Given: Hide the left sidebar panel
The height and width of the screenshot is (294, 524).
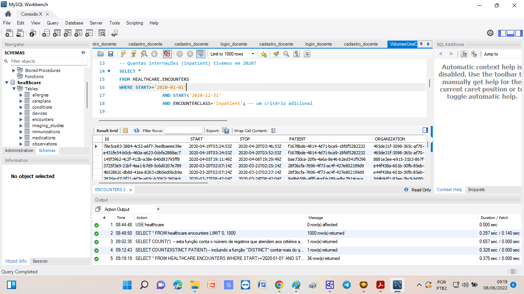Looking at the screenshot, I should click(x=502, y=33).
